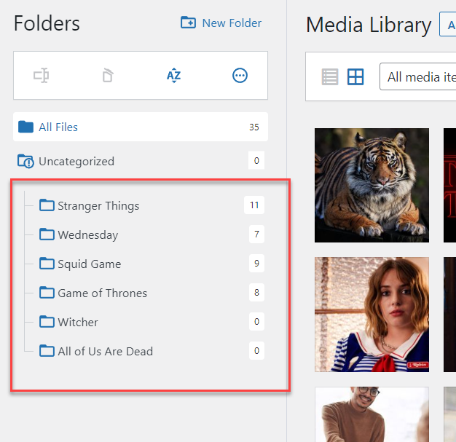Click the All Files count 35

254,127
